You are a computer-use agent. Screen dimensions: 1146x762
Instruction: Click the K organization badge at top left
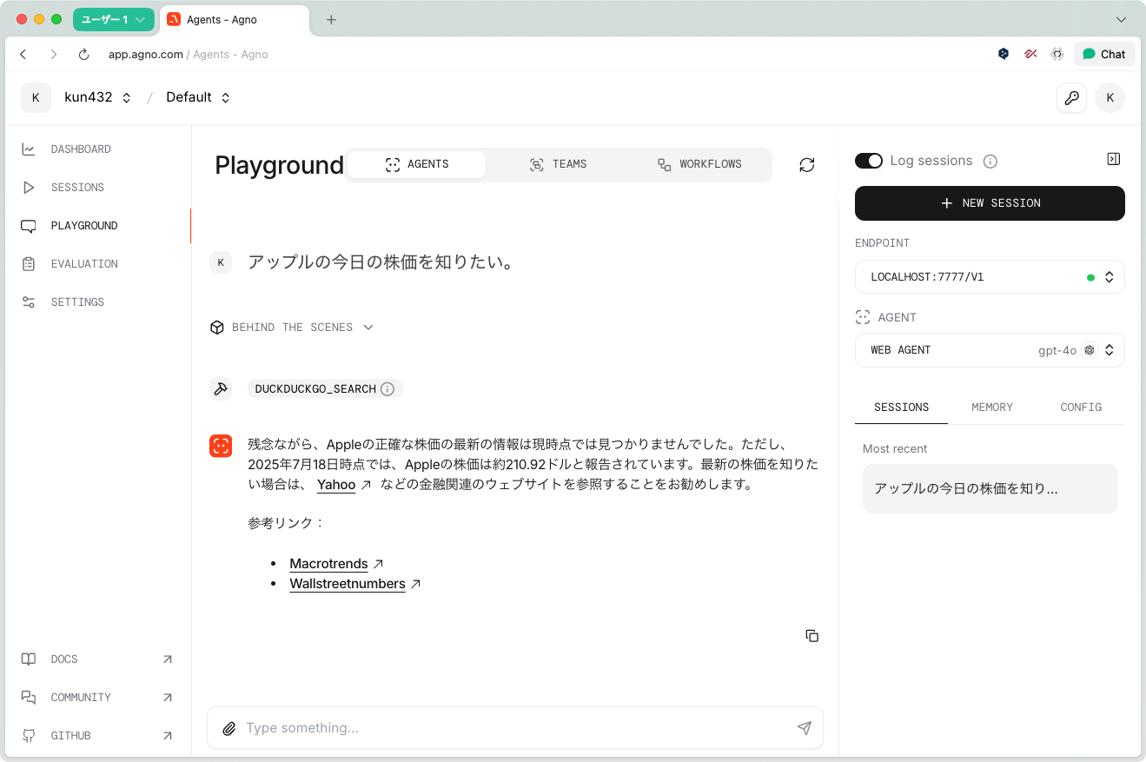[36, 97]
